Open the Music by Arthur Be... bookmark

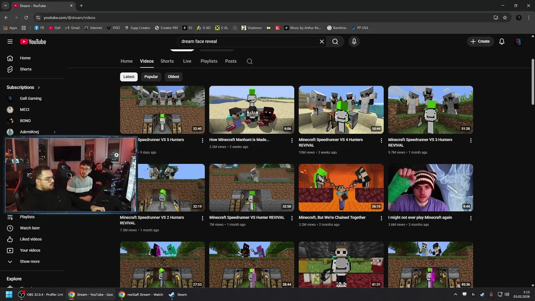303,28
